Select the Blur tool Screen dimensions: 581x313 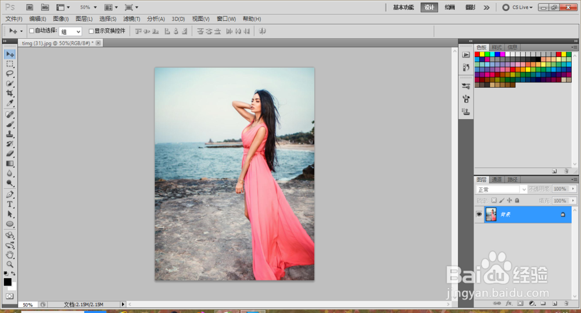pyautogui.click(x=10, y=173)
